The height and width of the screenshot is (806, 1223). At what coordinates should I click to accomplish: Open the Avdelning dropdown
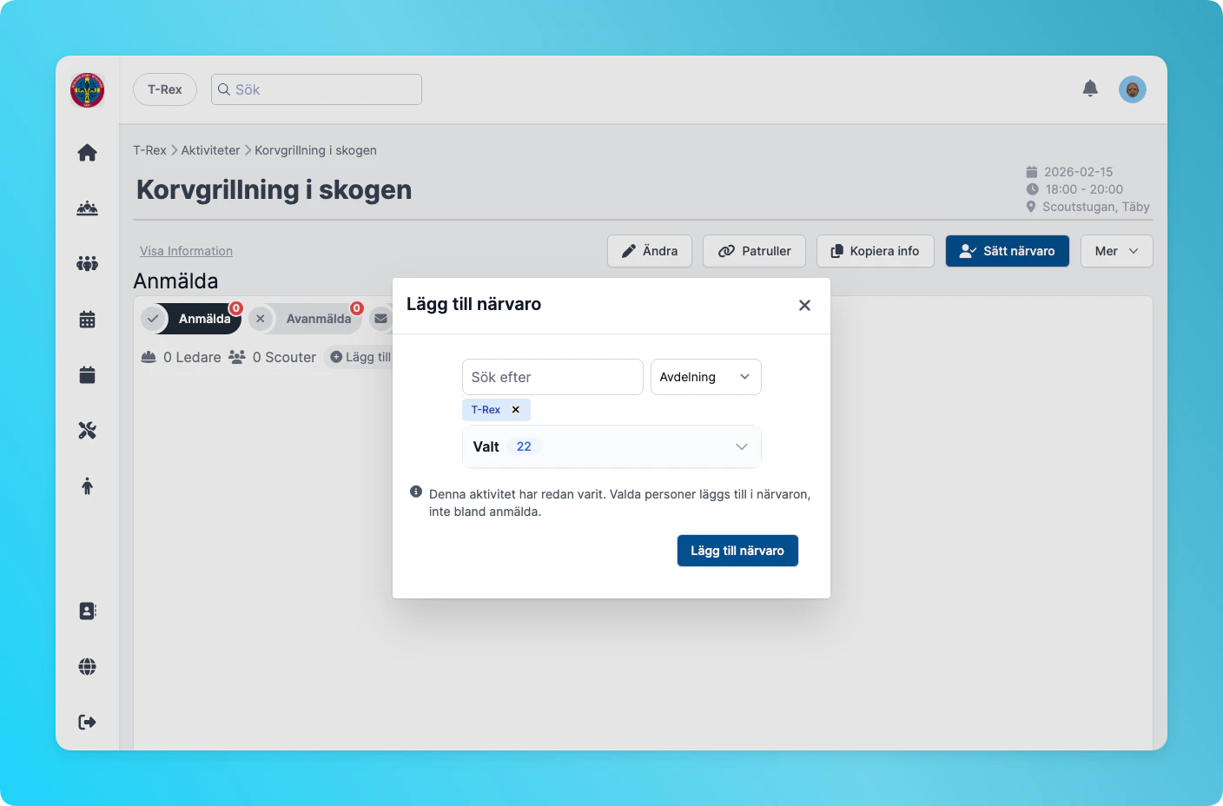[705, 376]
